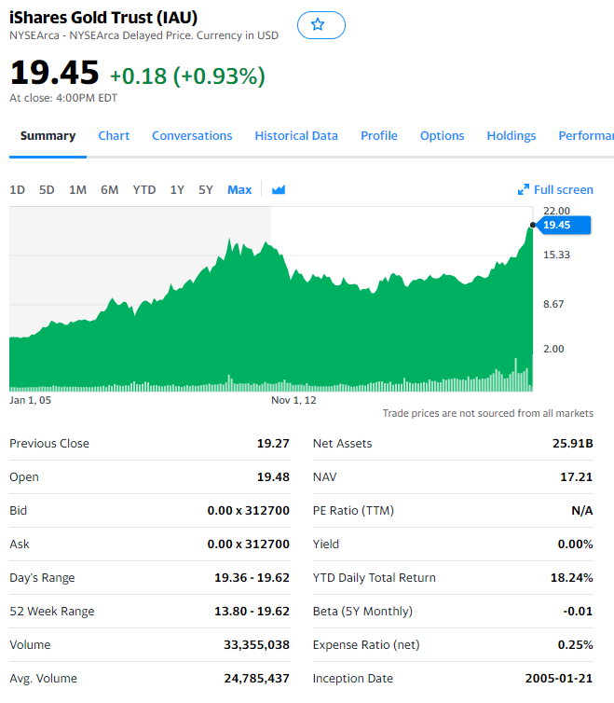Viewport: 614px width, 703px height.
Task: Click the Previous Close value 19.27
Action: (273, 444)
